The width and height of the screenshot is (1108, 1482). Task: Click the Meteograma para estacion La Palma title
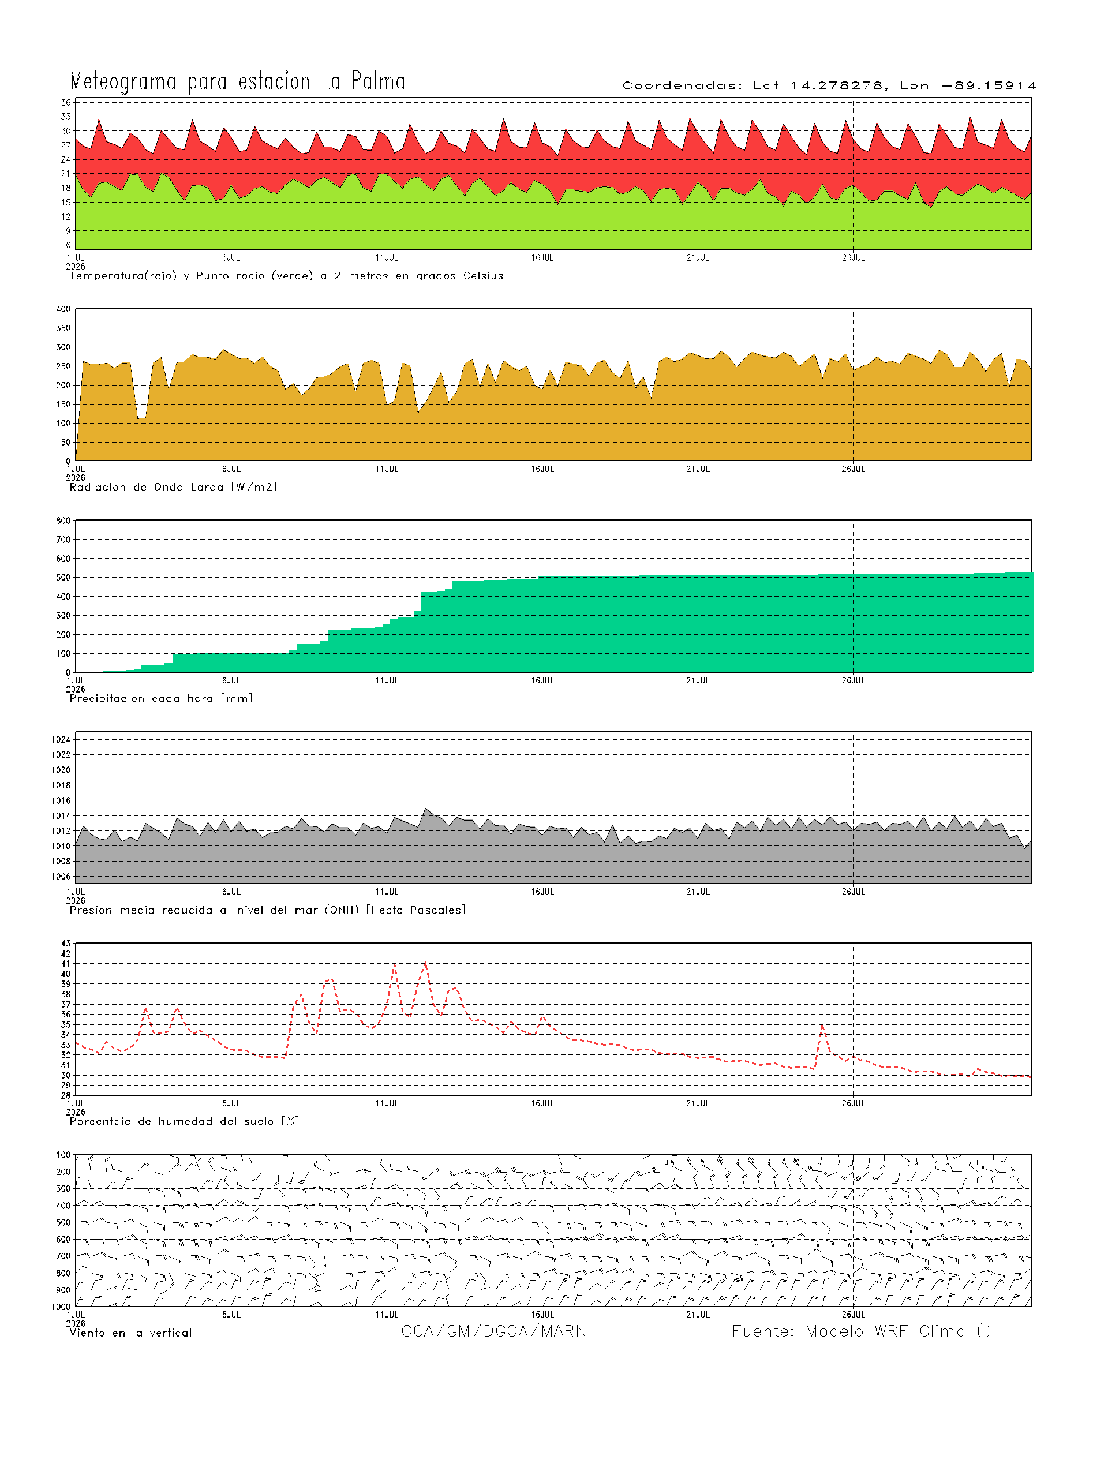pos(238,81)
